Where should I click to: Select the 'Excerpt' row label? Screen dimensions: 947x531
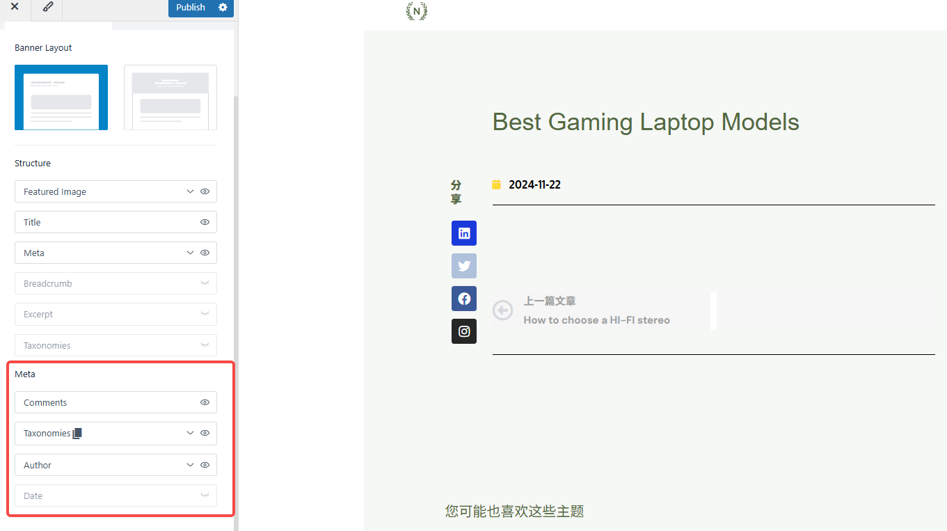tap(38, 315)
